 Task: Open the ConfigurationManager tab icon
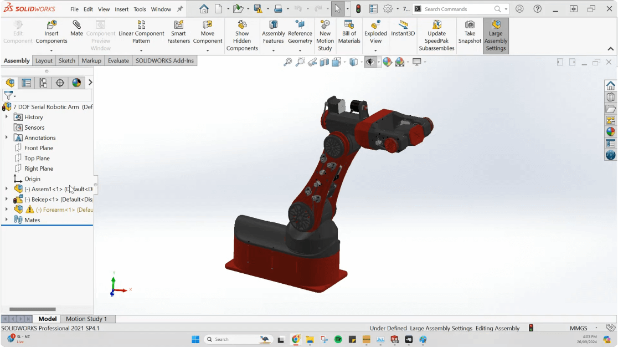43,83
